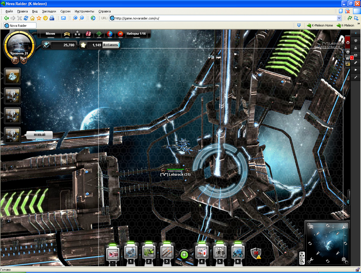This screenshot has height=273, width=361.
Task: Open K-Meleon Home bookmark
Action: tap(320, 25)
